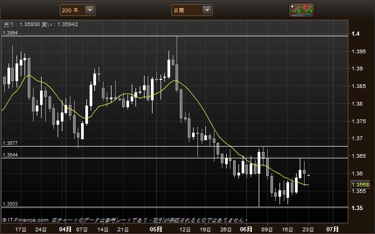
Task: Click the 24日 date axis label
Action: point(42,230)
